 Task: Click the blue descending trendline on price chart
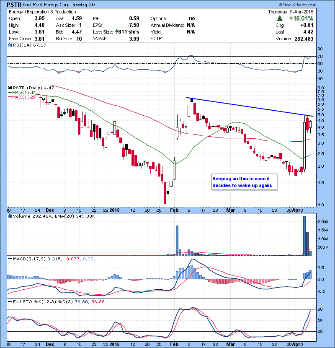[250, 107]
